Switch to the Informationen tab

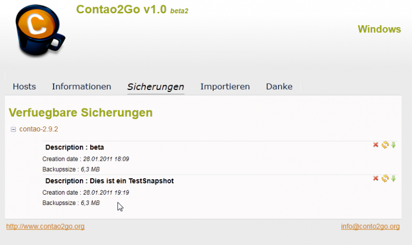click(x=81, y=87)
